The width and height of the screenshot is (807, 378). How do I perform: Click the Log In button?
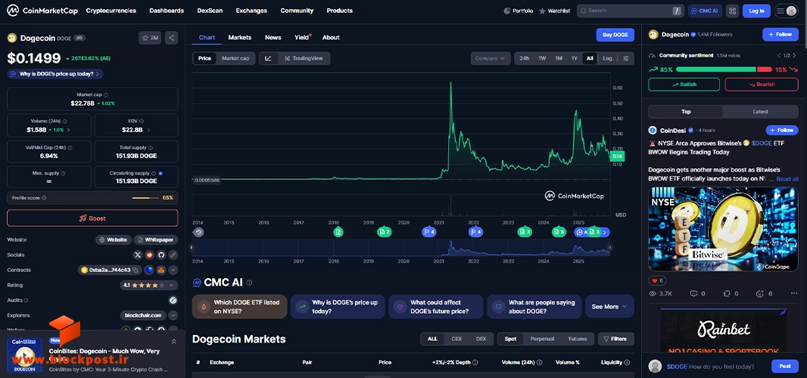pyautogui.click(x=756, y=11)
